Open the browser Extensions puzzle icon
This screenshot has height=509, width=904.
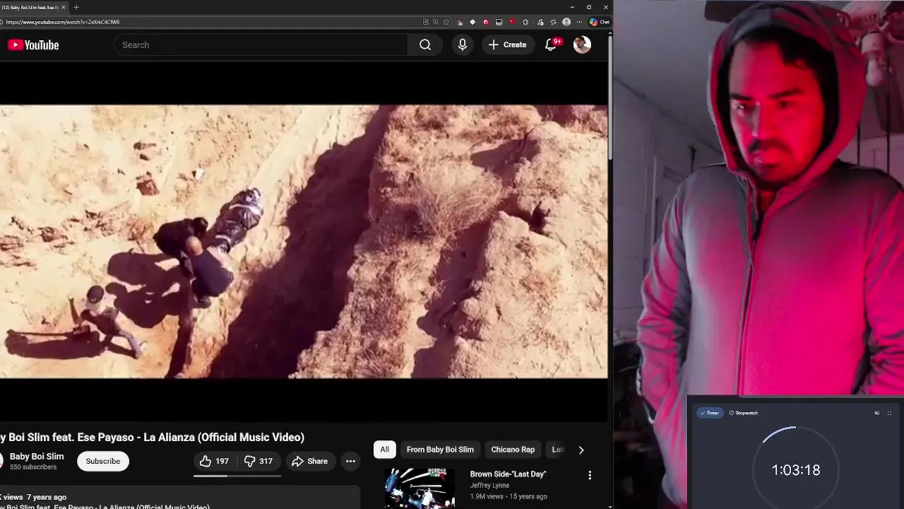525,22
